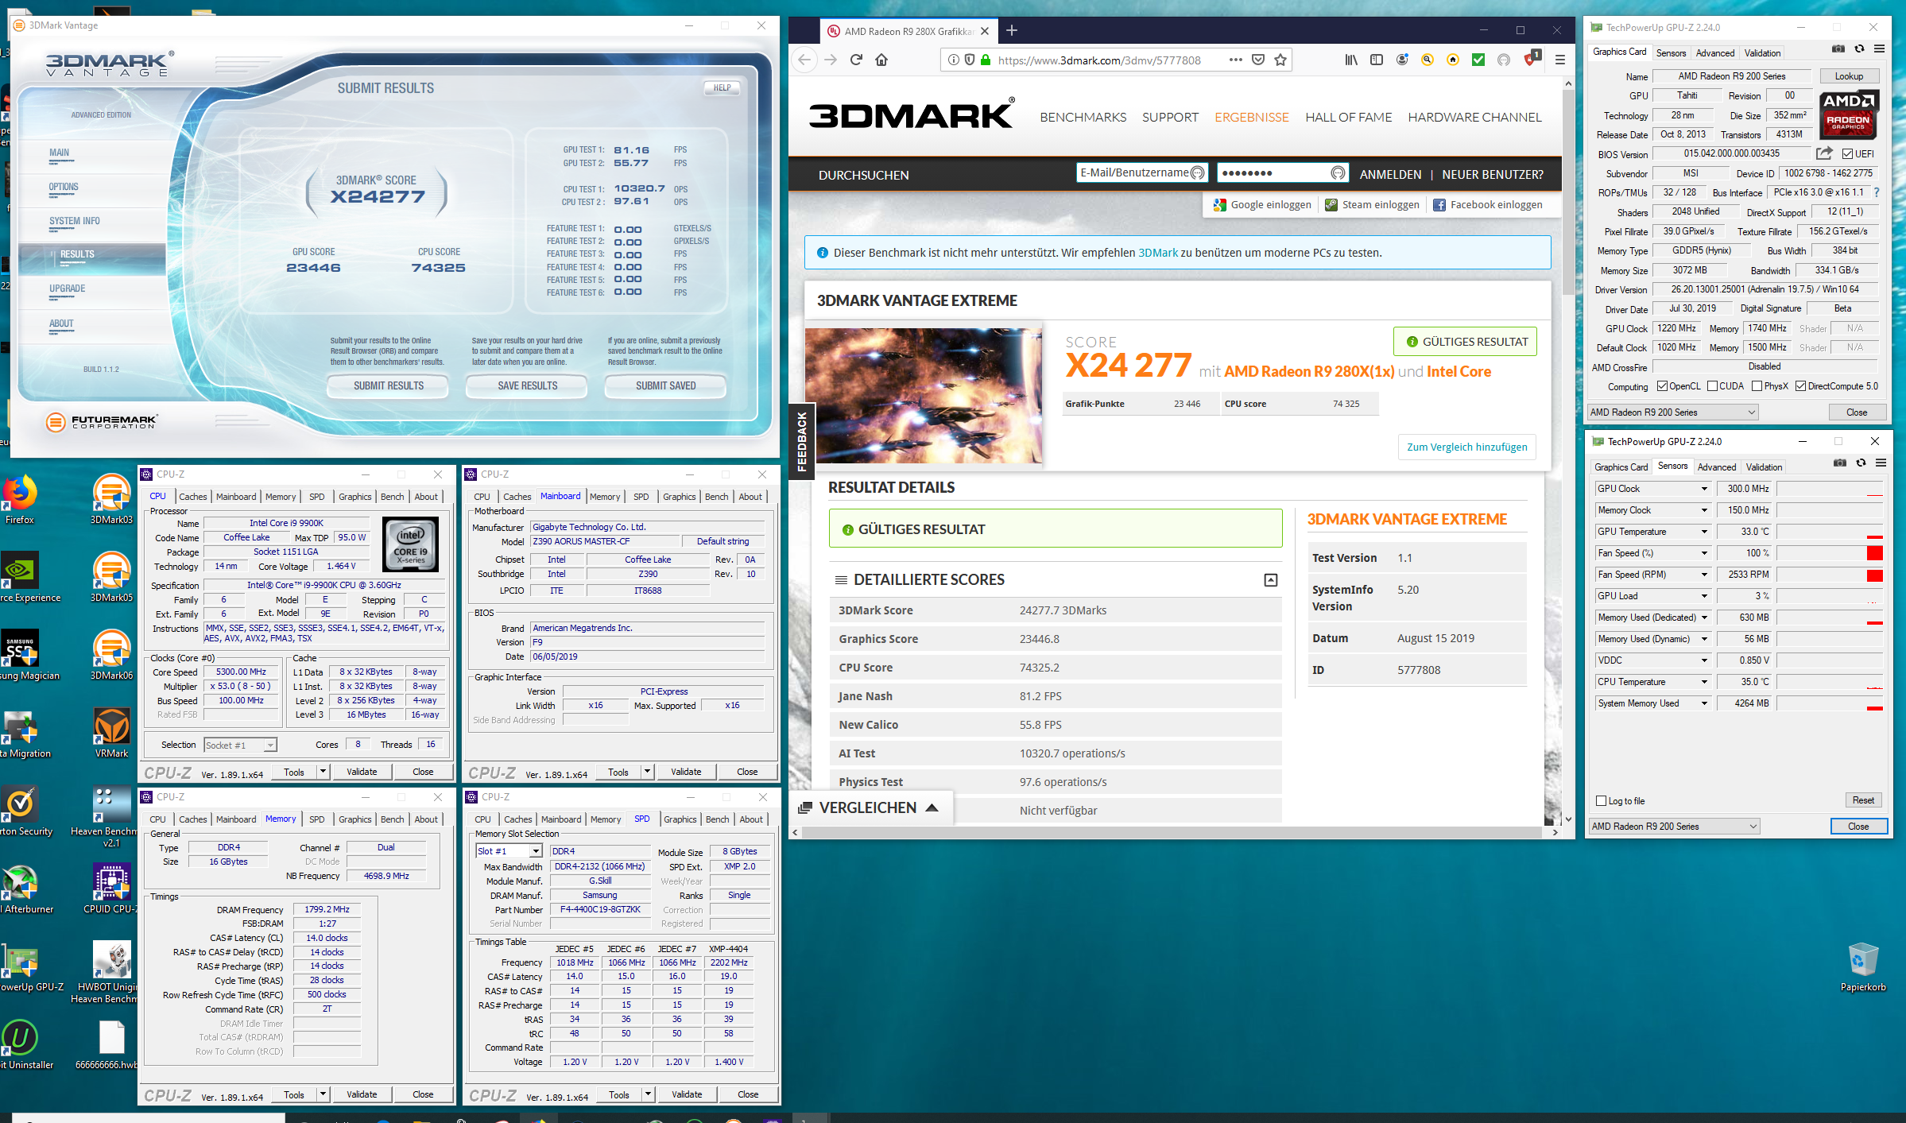Click camera icon in GPU-Z Sensors window
The width and height of the screenshot is (1906, 1123).
coord(1840,463)
